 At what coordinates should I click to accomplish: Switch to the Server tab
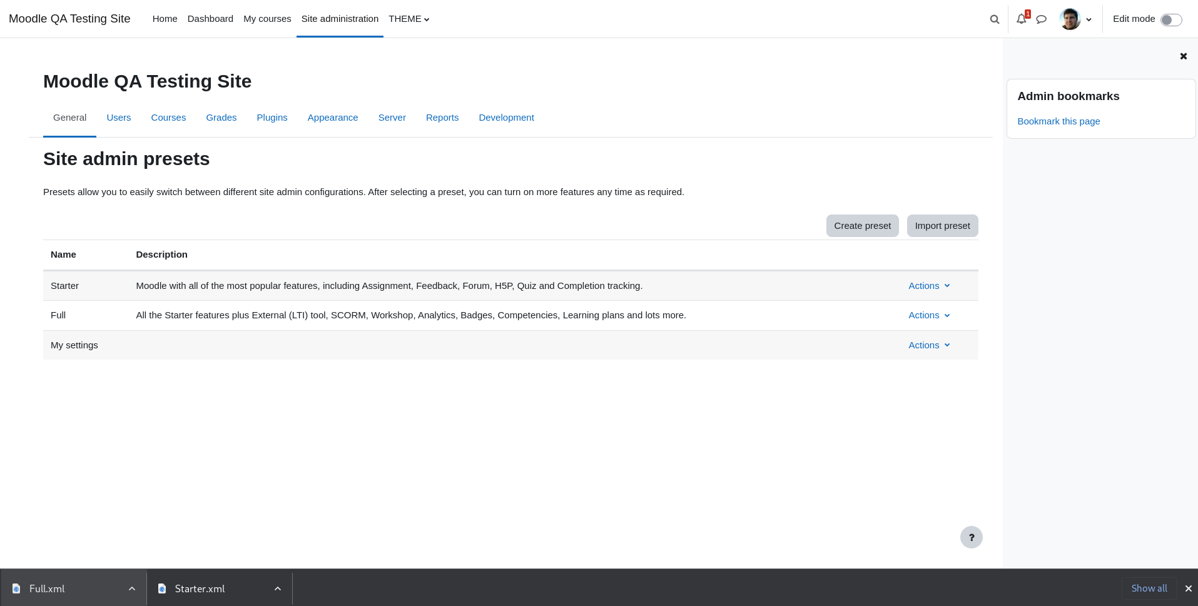[x=392, y=118]
